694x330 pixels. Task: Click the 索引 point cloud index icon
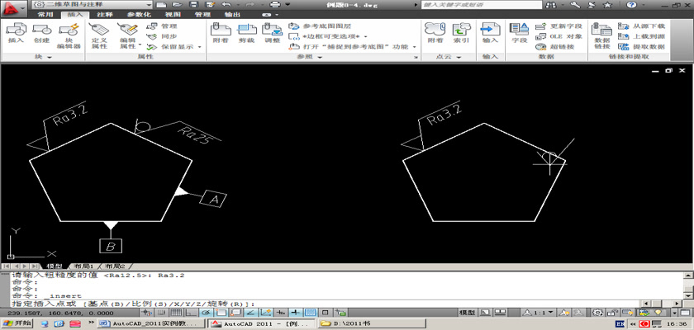[x=461, y=33]
